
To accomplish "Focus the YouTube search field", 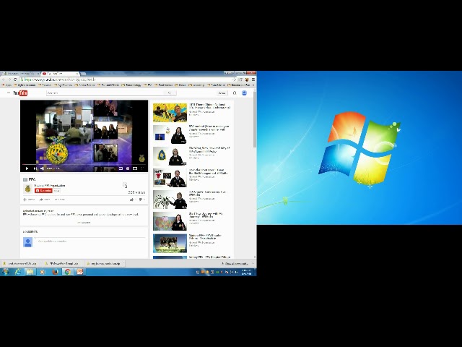I will point(105,93).
